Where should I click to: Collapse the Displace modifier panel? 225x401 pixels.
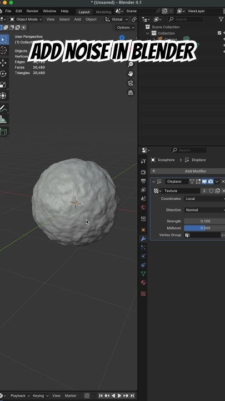pyautogui.click(x=153, y=182)
